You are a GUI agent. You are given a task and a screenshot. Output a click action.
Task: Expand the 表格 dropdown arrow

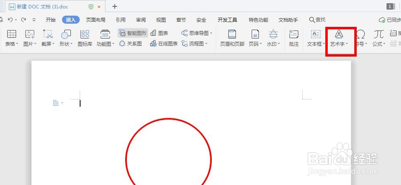click(x=17, y=44)
